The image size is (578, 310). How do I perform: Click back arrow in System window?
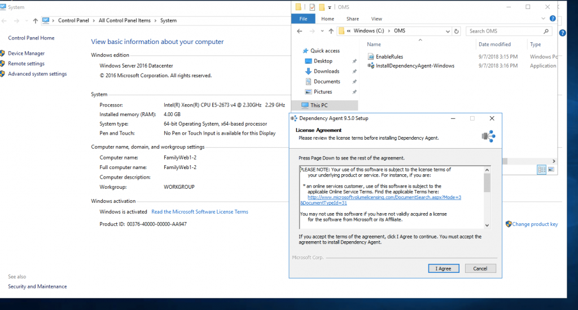[4, 21]
